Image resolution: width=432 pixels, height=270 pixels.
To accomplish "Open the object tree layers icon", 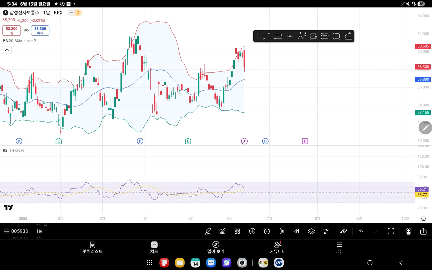I will coord(311,231).
